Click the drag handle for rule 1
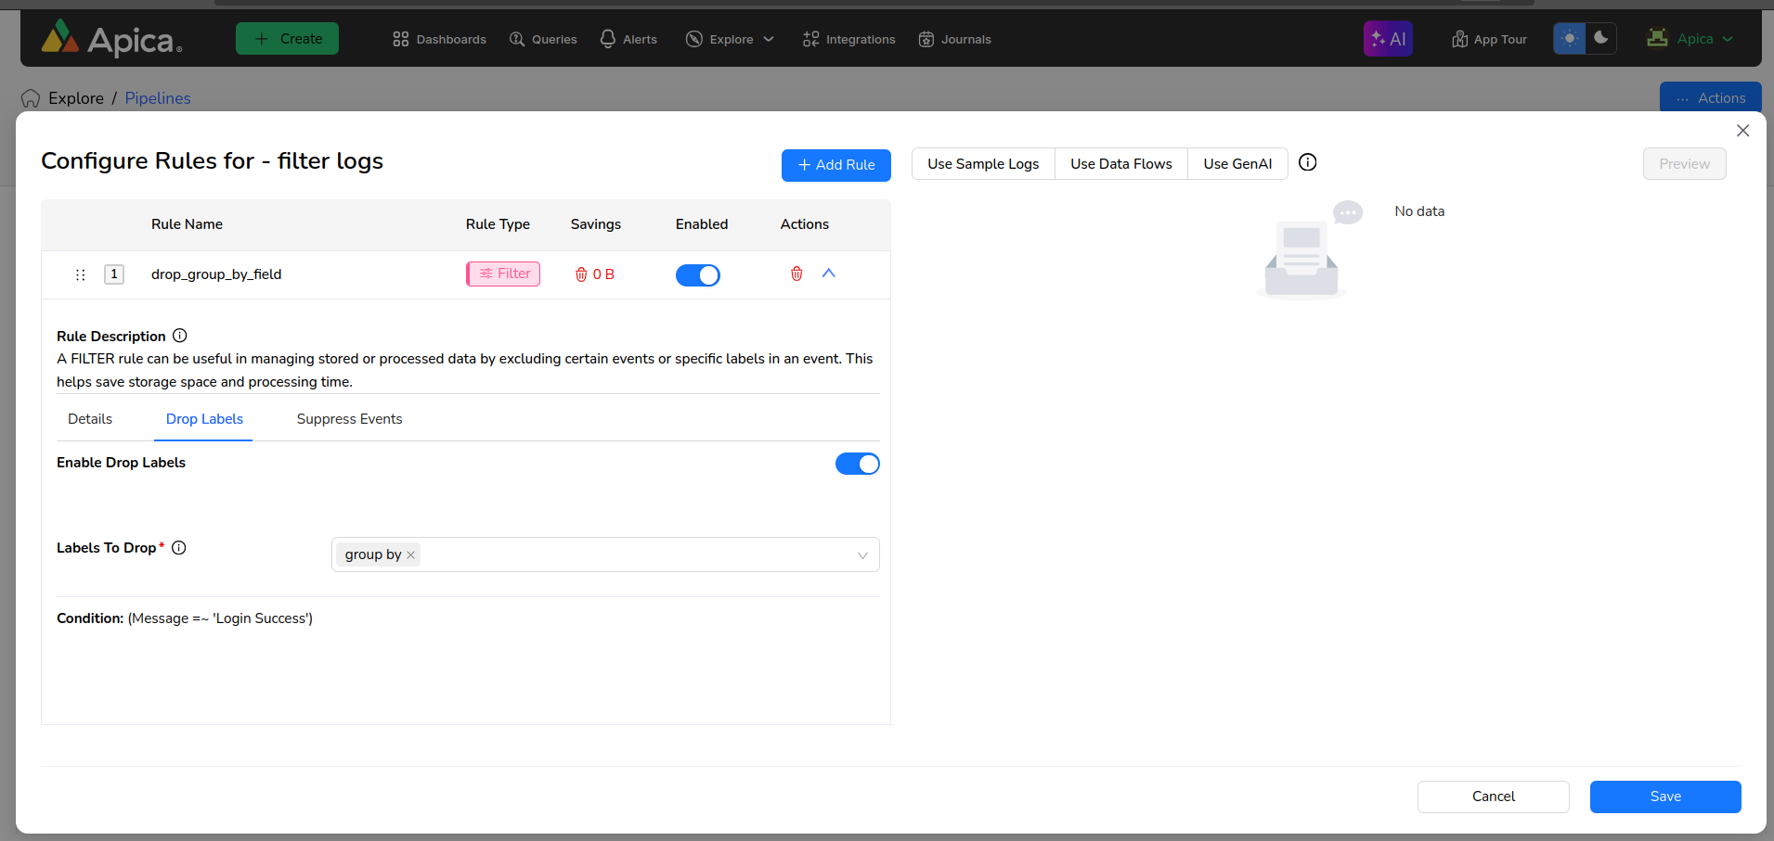Viewport: 1774px width, 841px height. pyautogui.click(x=81, y=274)
